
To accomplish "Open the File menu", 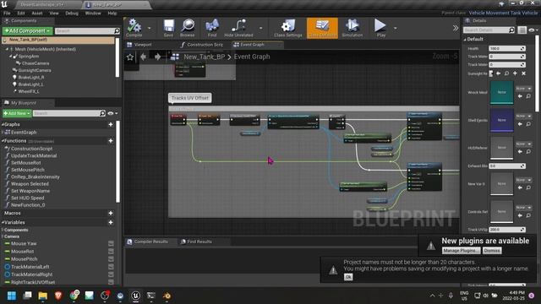I will pos(7,14).
